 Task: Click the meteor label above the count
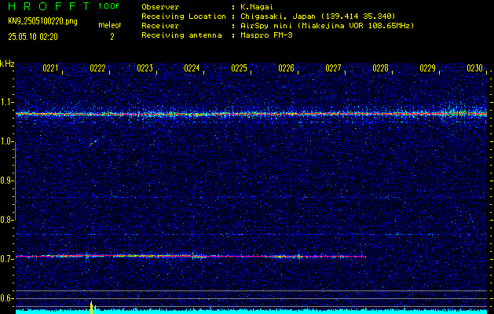pyautogui.click(x=110, y=25)
